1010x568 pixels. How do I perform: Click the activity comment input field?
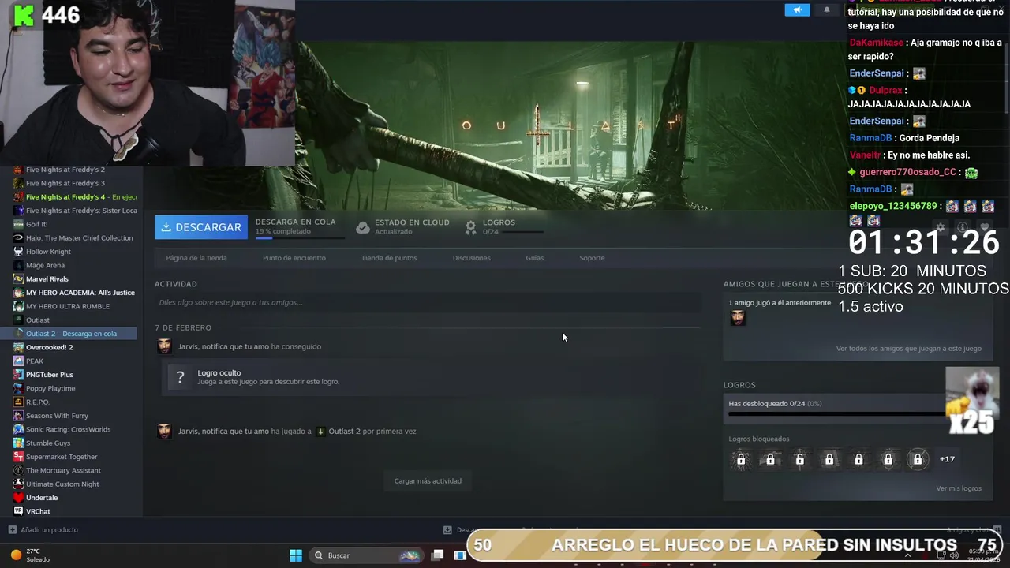(x=427, y=302)
